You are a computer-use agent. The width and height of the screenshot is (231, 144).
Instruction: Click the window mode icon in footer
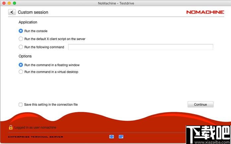[x=121, y=137]
